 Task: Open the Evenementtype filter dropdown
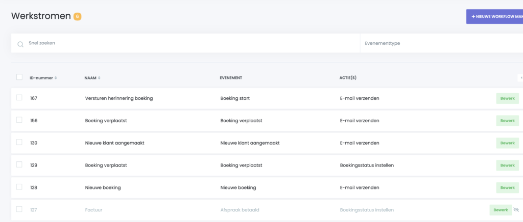439,43
